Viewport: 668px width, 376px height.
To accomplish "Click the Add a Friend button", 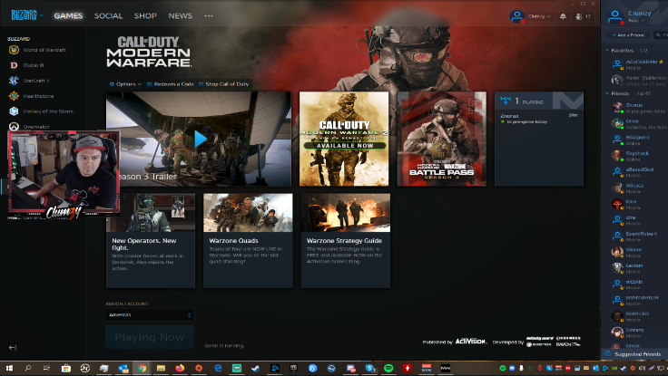I will point(628,34).
